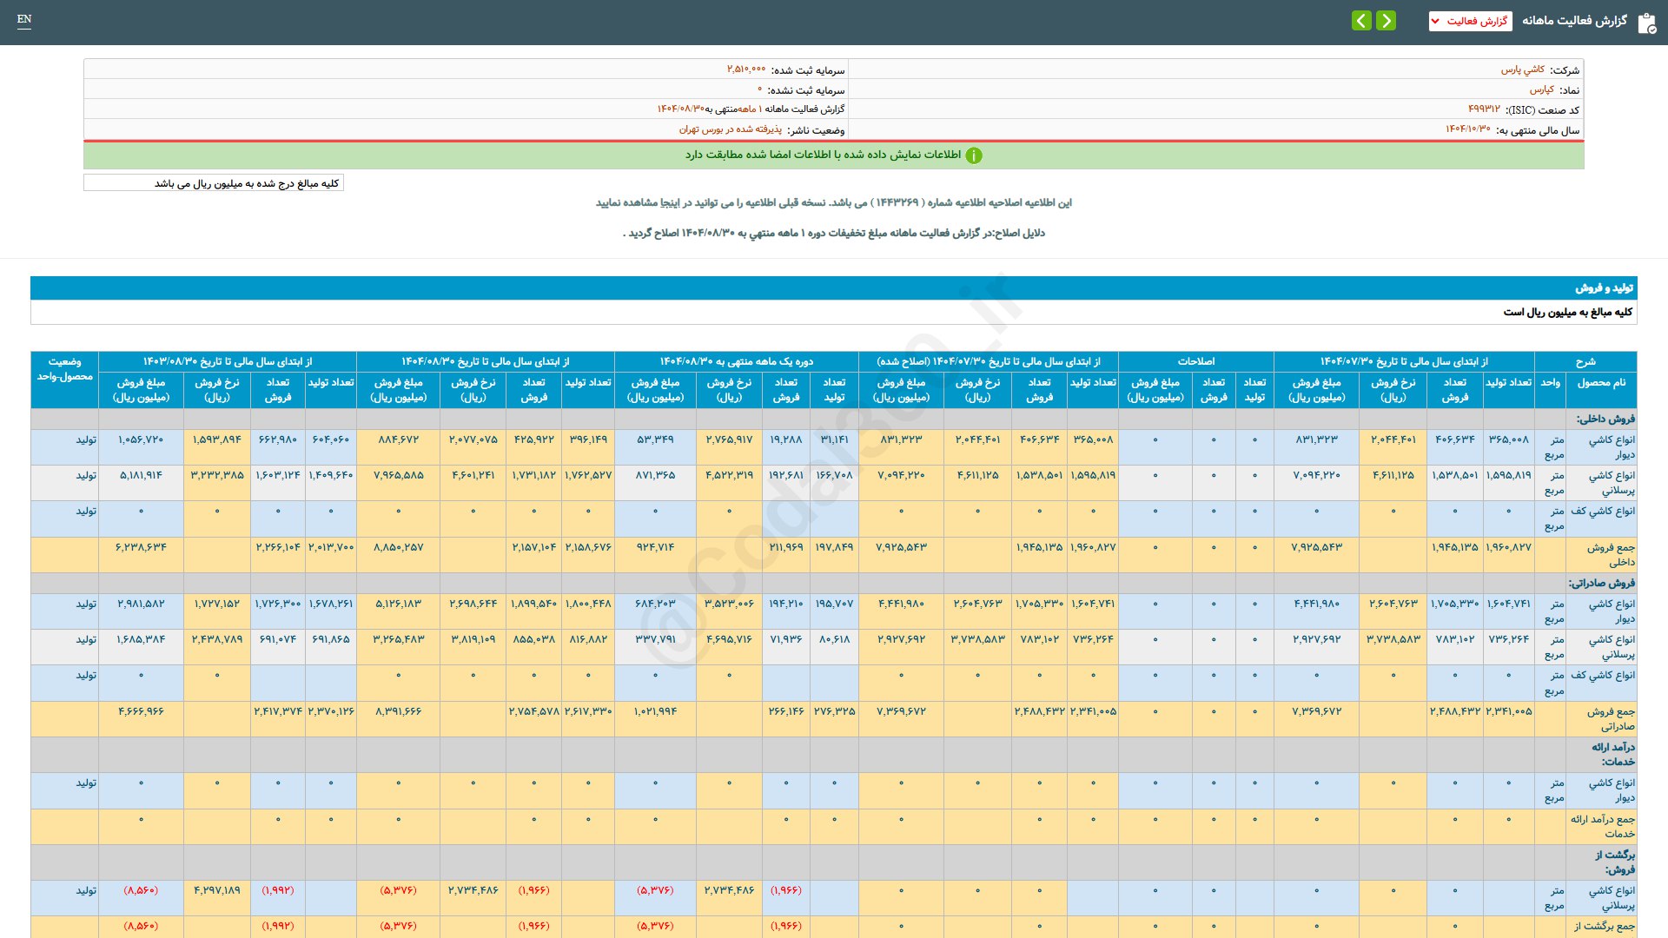Image resolution: width=1668 pixels, height=938 pixels.
Task: Click the green left arrow button
Action: coord(1361,20)
